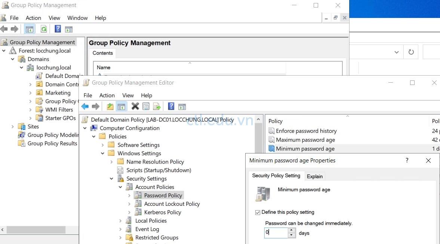Select Maximum password age policy row
Viewport: 440px width, 244px height.
point(305,140)
